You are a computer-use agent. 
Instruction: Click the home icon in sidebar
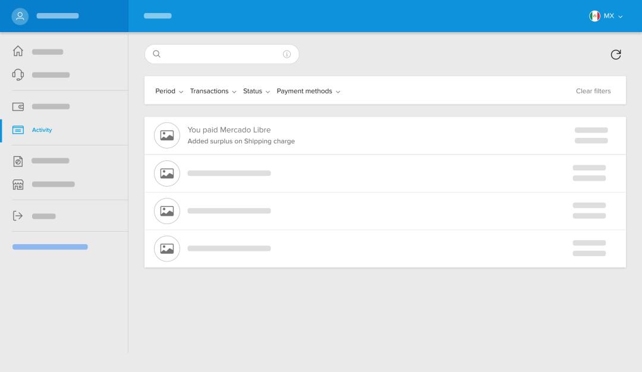pyautogui.click(x=18, y=51)
